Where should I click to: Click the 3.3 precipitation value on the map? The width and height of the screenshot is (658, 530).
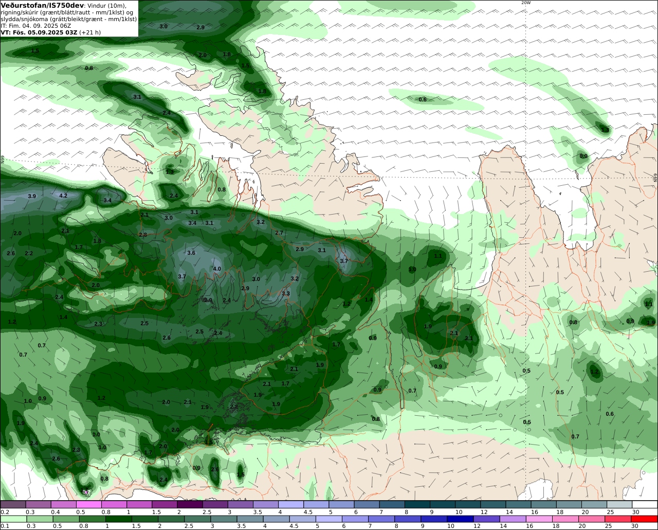pyautogui.click(x=286, y=293)
